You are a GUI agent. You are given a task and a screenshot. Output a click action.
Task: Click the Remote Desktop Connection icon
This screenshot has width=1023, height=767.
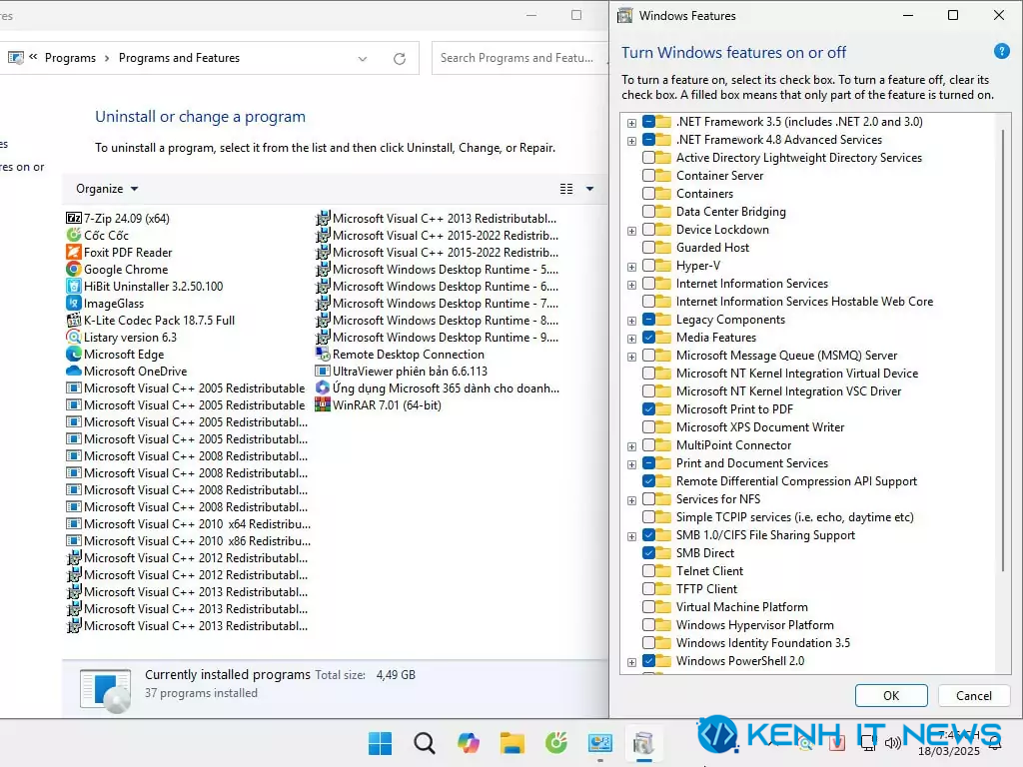[323, 354]
